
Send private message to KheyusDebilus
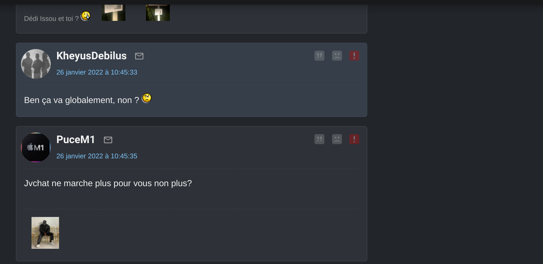(x=139, y=56)
